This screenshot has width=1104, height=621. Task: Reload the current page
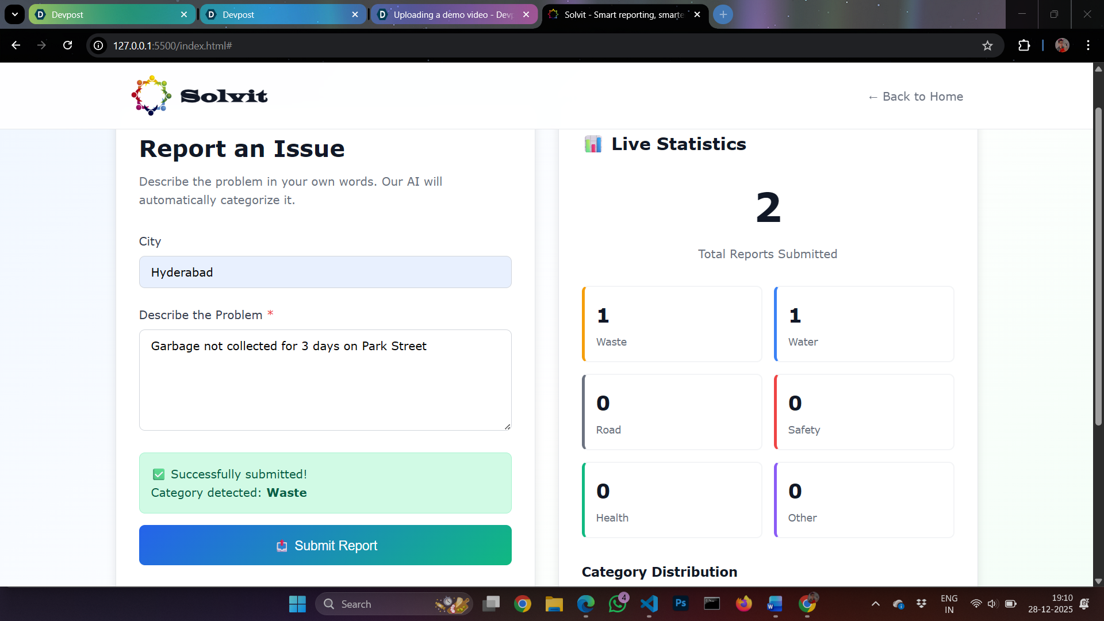67,45
